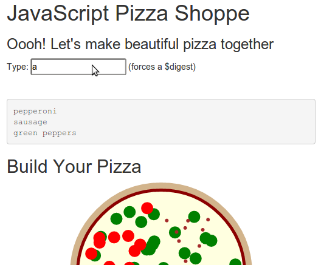The height and width of the screenshot is (265, 321).
Task: Click "sausage" in the toppings list
Action: coord(30,122)
